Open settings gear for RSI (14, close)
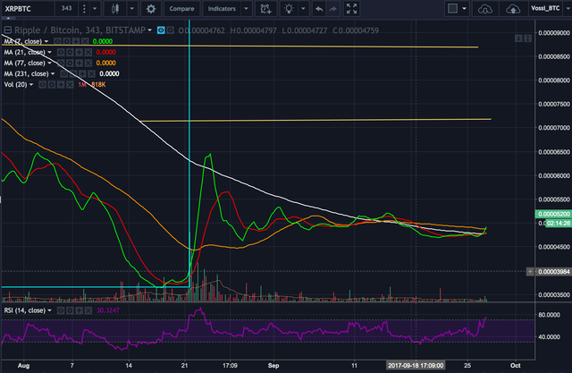This screenshot has height=373, width=572. (70, 310)
